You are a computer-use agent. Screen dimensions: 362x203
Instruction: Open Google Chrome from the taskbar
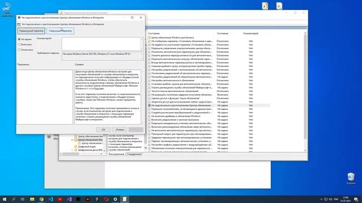(41, 199)
